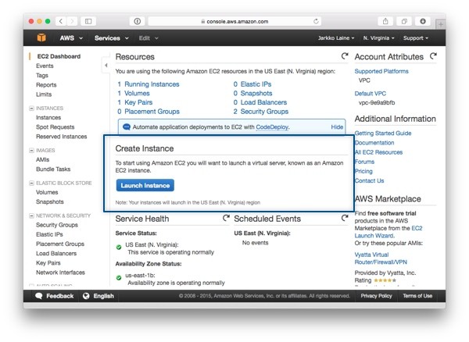Click the us-east-1b green status checkmark
Viewport: 469px width, 342px height.
click(119, 278)
